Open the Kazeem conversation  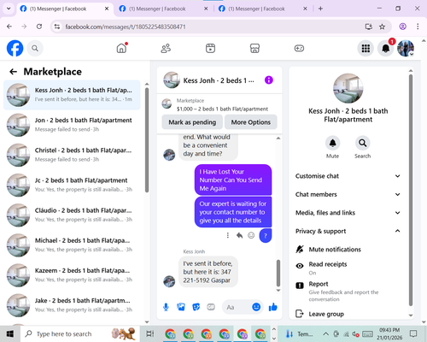click(x=72, y=275)
